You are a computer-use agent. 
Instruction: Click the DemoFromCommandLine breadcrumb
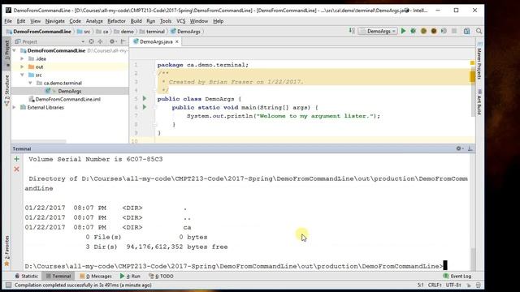39,32
